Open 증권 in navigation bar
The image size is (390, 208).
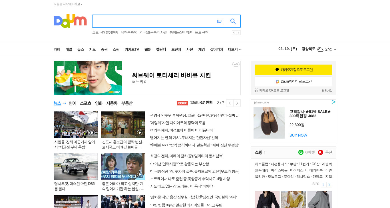[104, 49]
